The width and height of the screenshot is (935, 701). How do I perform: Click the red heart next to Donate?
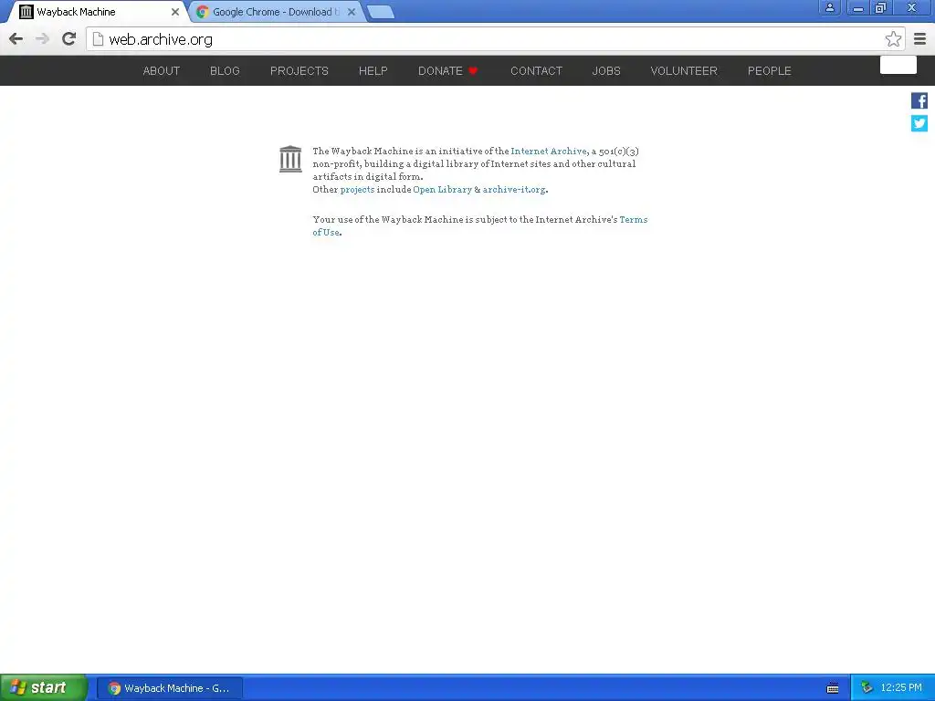pos(473,71)
